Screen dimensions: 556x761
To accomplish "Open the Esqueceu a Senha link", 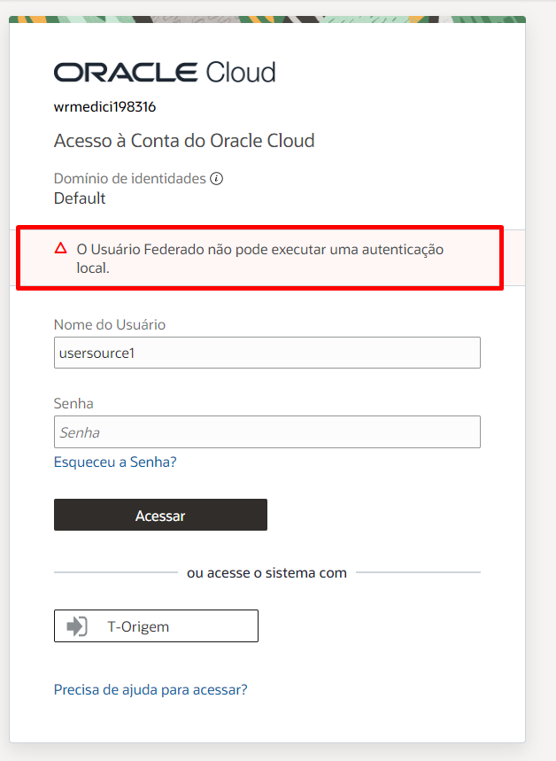I will (115, 462).
